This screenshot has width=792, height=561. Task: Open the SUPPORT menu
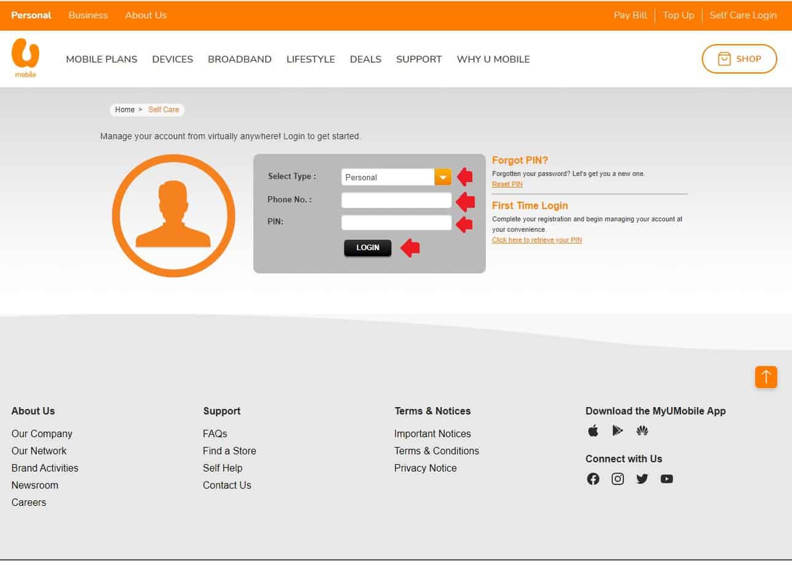tap(419, 59)
